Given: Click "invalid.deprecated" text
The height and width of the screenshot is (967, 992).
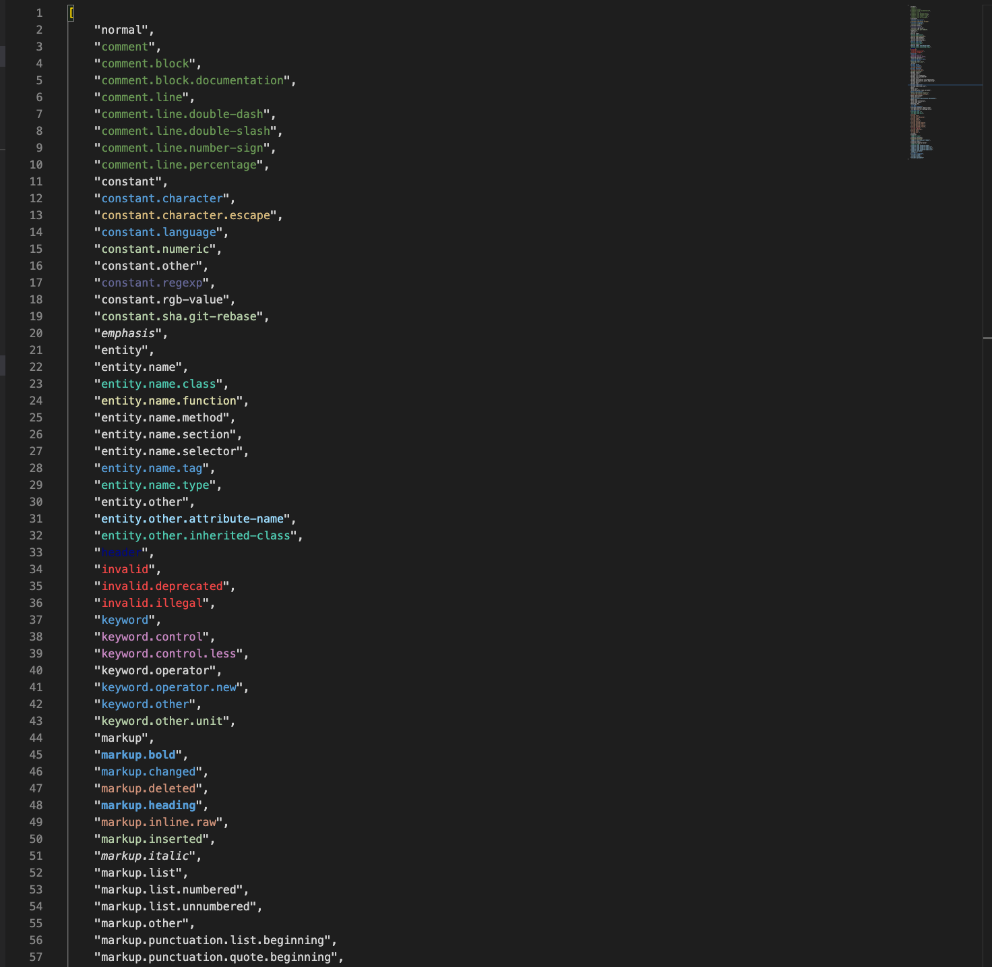Looking at the screenshot, I should coord(162,586).
